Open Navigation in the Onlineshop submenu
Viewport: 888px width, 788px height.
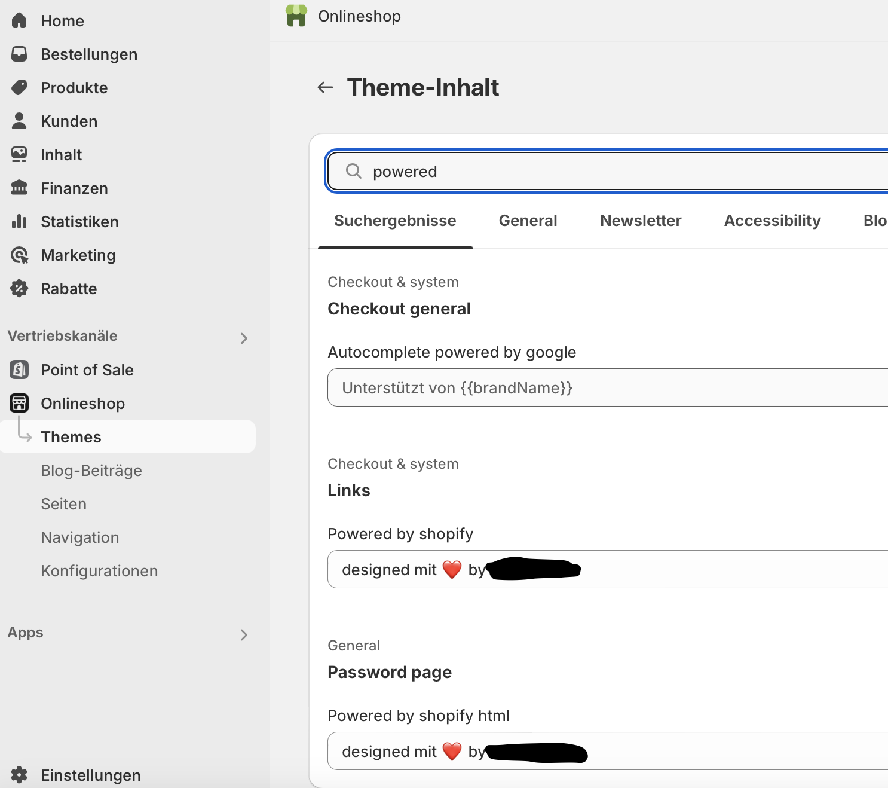(x=80, y=537)
